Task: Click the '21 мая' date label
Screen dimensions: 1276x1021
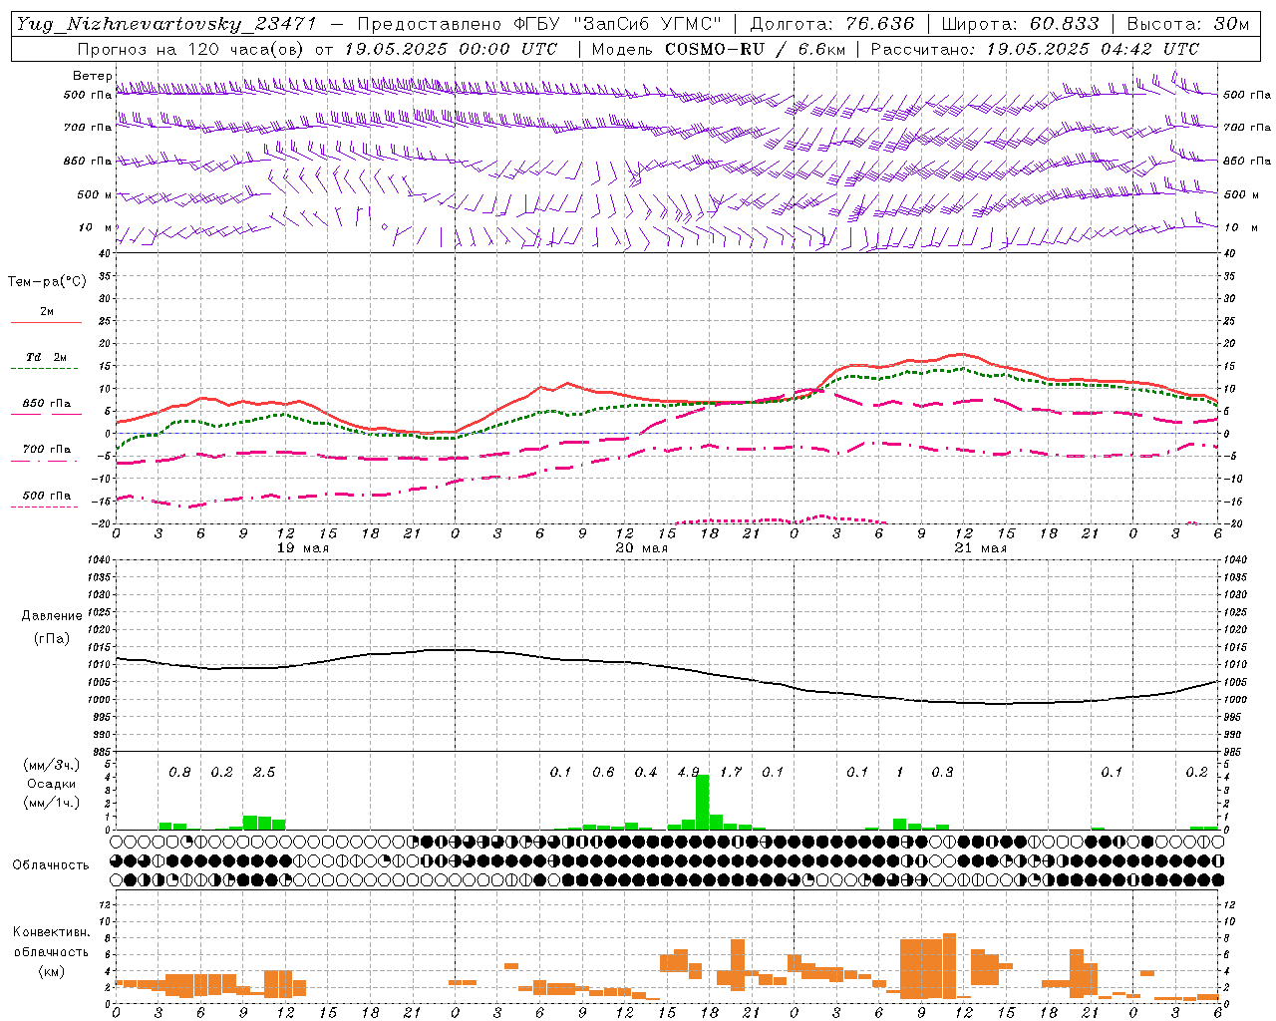Action: click(x=980, y=547)
